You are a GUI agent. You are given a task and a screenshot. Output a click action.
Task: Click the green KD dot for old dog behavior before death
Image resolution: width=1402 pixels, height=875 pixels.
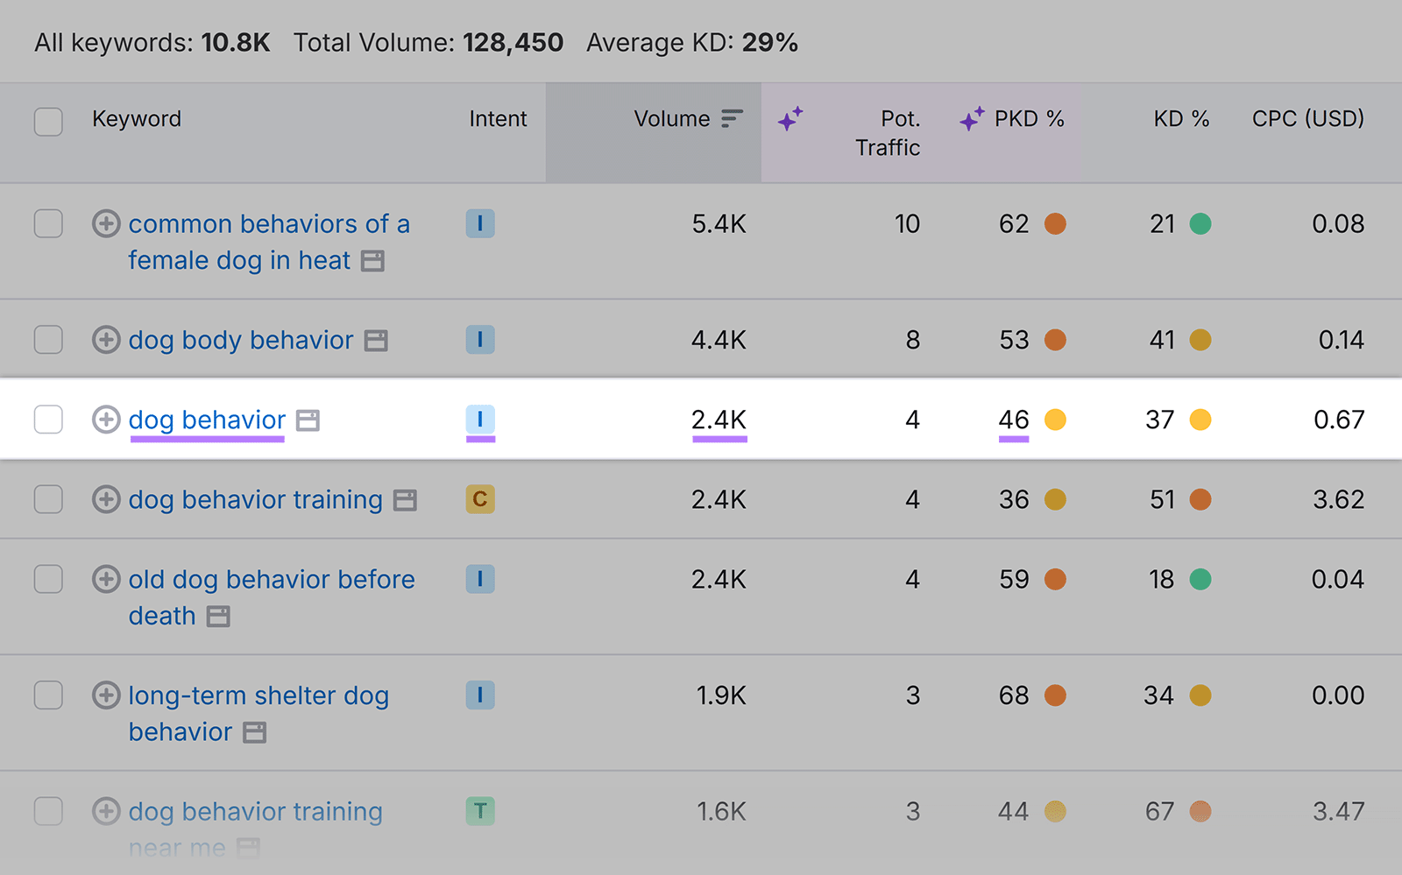[1202, 580]
